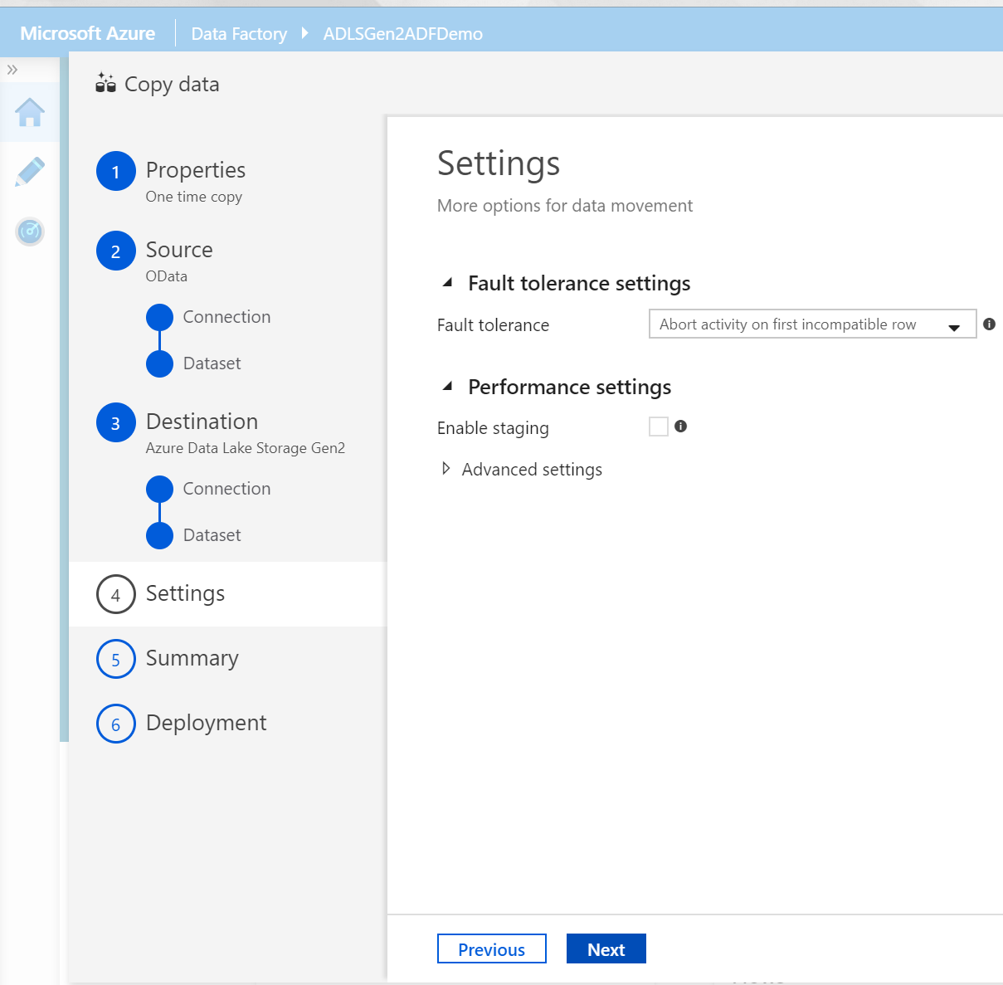Image resolution: width=1003 pixels, height=985 pixels.
Task: Click the Copy data wizard icon
Action: [105, 83]
